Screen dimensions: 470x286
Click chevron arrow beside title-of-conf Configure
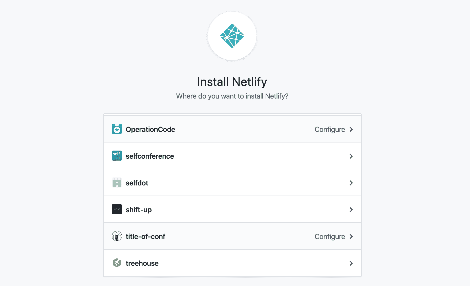tap(351, 236)
